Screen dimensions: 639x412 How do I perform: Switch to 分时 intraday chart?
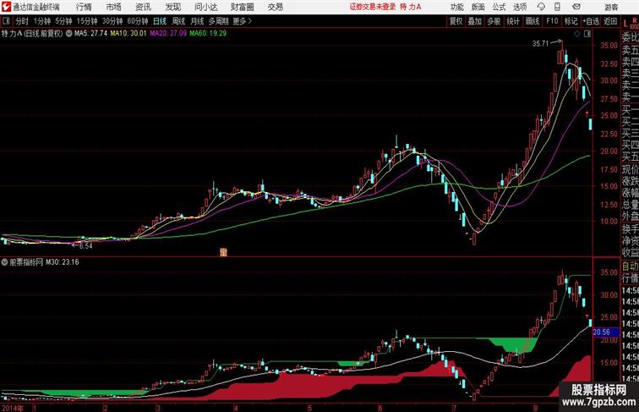click(x=22, y=21)
